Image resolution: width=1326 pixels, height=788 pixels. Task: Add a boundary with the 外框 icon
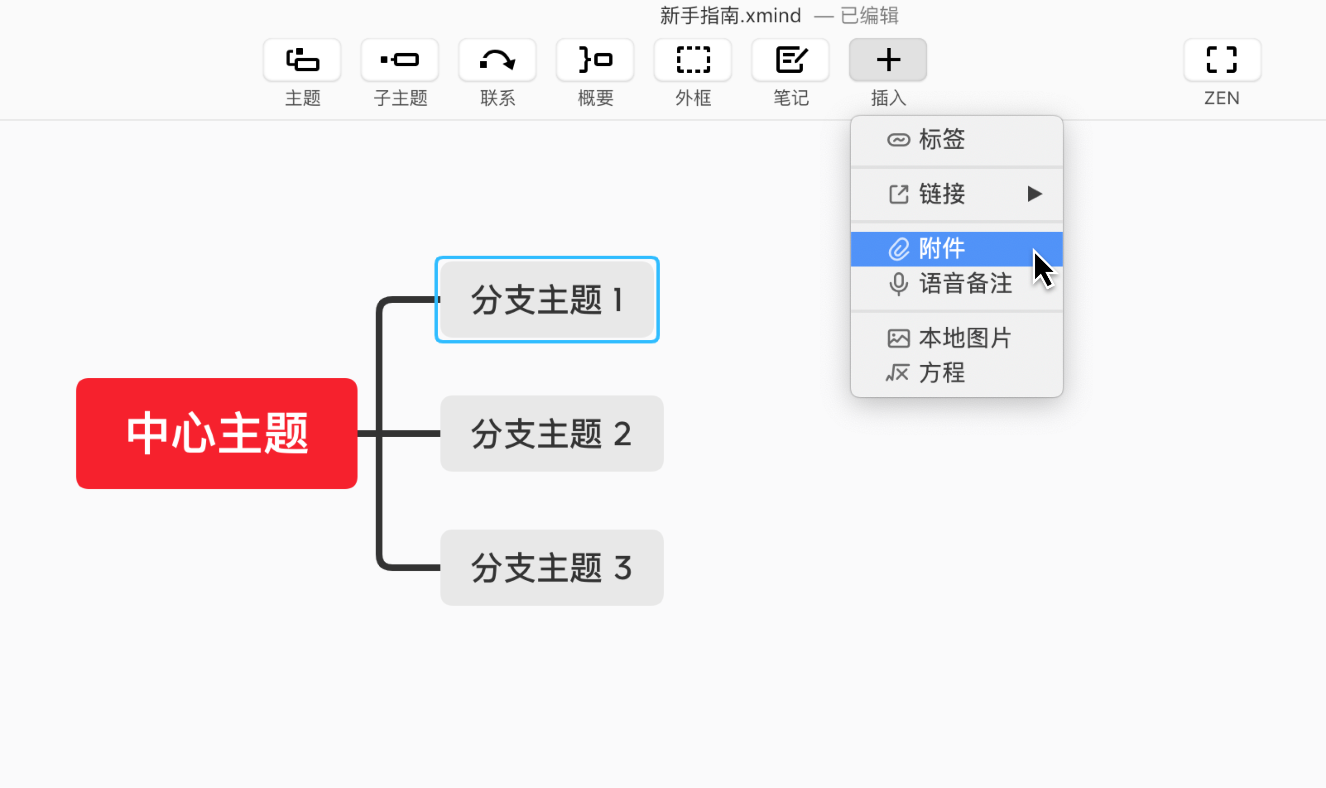pos(693,60)
